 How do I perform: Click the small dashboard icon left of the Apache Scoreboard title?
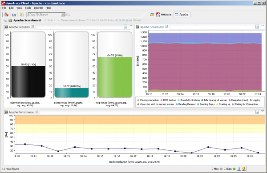point(5,20)
